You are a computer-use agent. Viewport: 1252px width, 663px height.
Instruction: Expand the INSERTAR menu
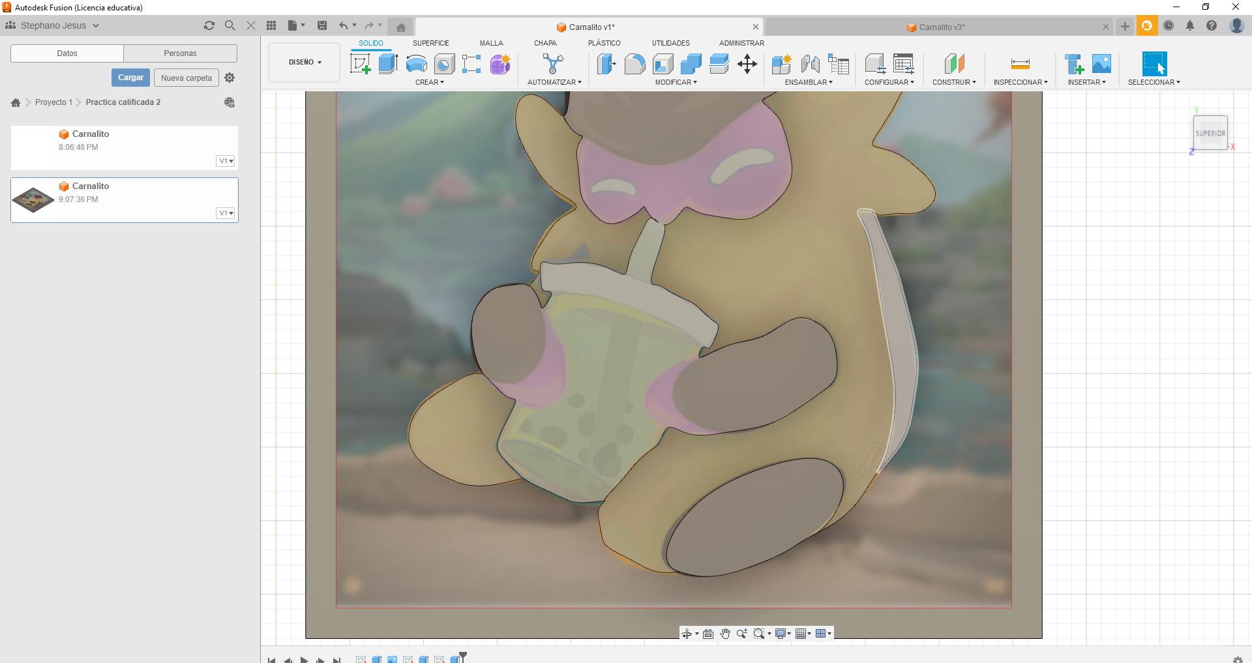point(1087,82)
